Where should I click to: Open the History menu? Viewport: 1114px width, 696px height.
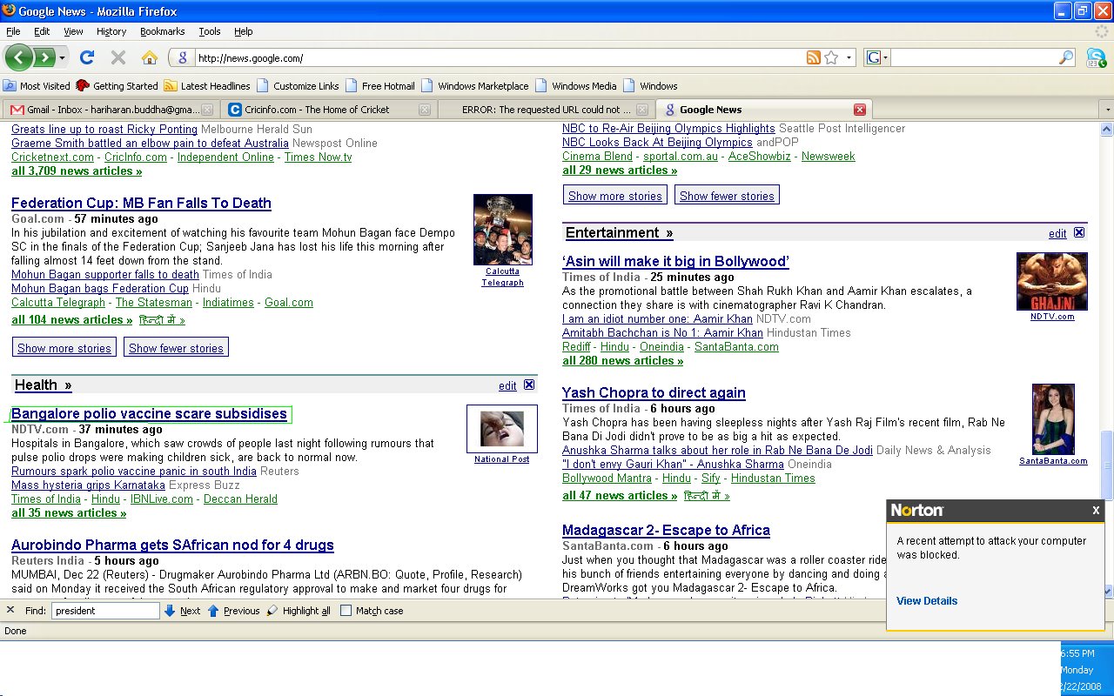click(x=111, y=31)
